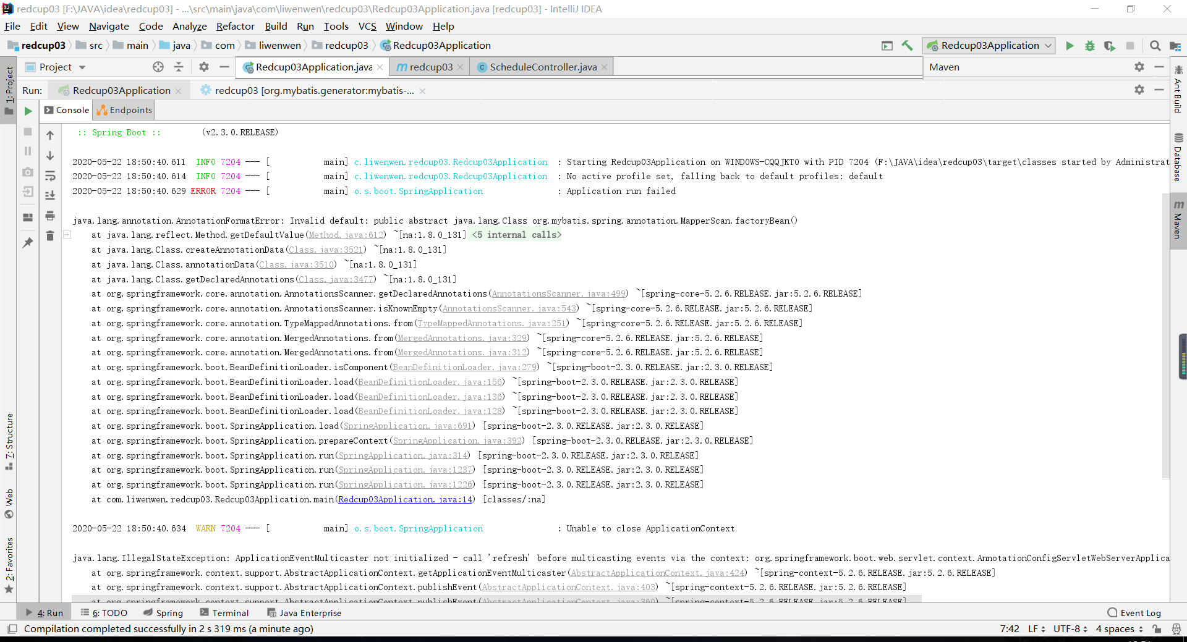Change 4 spaces indent setting
The height and width of the screenshot is (642, 1187).
pos(1119,629)
